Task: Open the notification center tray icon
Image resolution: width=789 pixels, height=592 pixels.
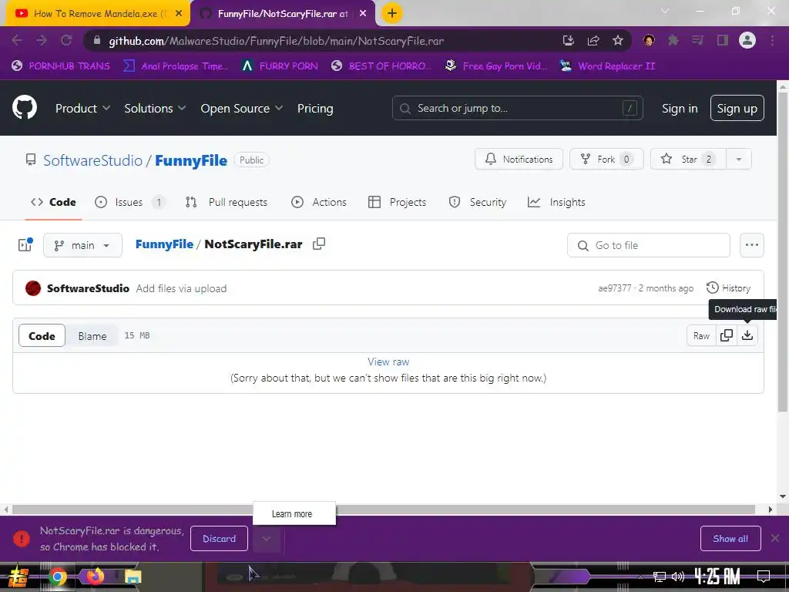Action: 764,577
